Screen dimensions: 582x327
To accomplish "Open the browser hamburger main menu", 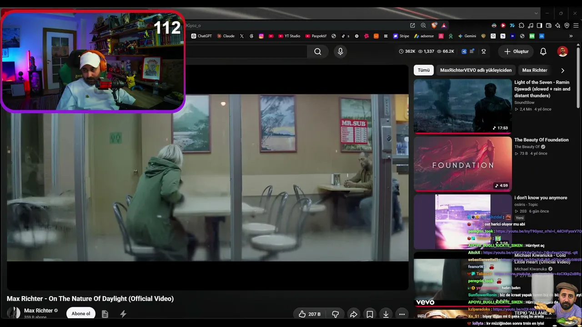I will [576, 25].
